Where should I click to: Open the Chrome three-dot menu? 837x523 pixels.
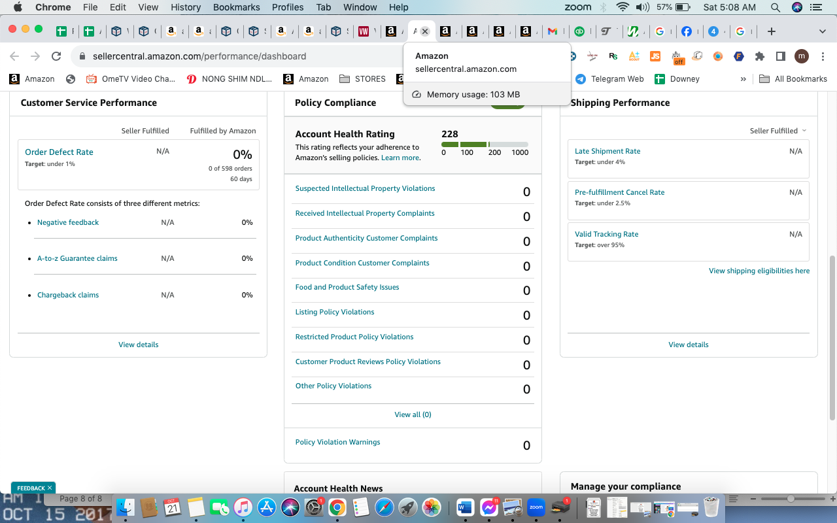[822, 56]
